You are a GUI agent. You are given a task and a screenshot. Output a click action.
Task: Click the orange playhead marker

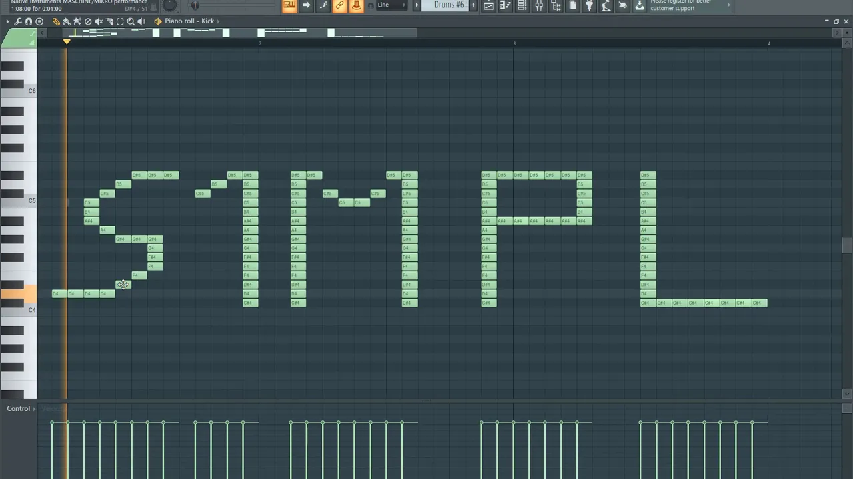click(67, 42)
